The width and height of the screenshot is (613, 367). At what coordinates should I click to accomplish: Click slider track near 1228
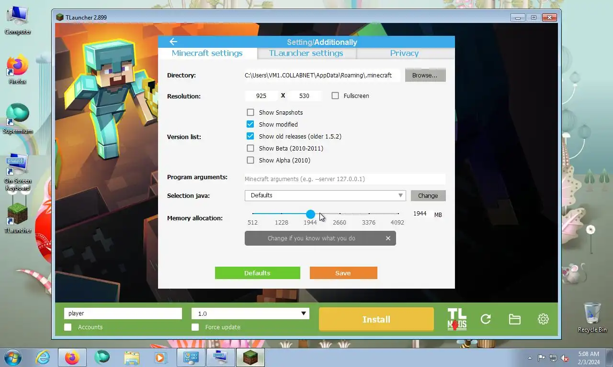pos(282,214)
